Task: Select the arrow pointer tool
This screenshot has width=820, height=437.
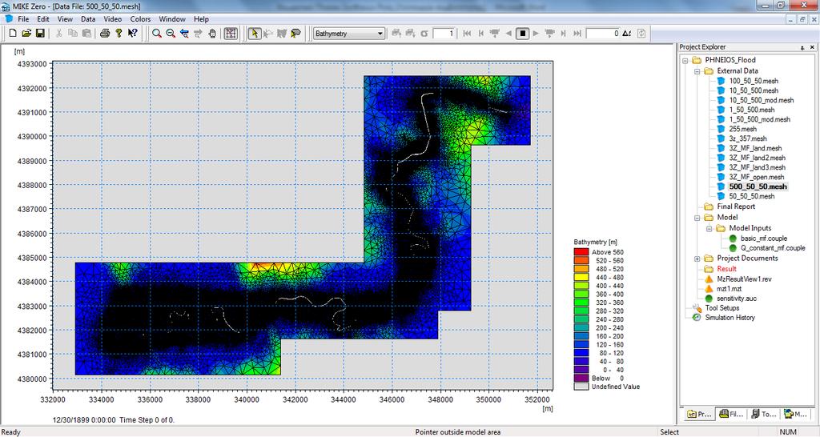Action: [x=254, y=34]
